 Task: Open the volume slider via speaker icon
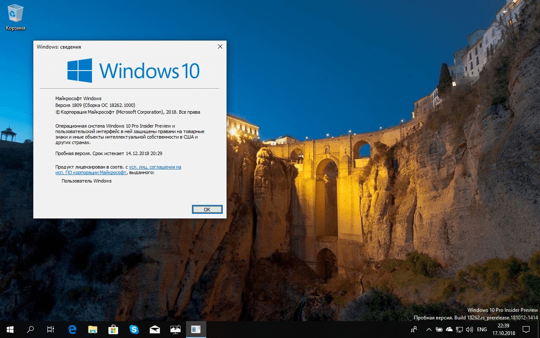click(x=470, y=330)
